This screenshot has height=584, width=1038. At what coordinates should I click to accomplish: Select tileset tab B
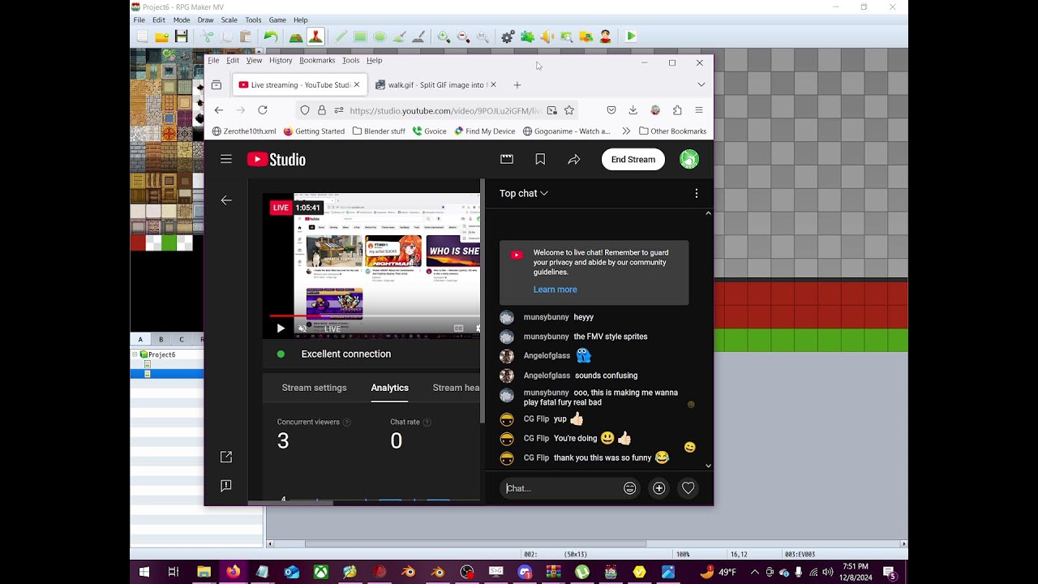161,339
